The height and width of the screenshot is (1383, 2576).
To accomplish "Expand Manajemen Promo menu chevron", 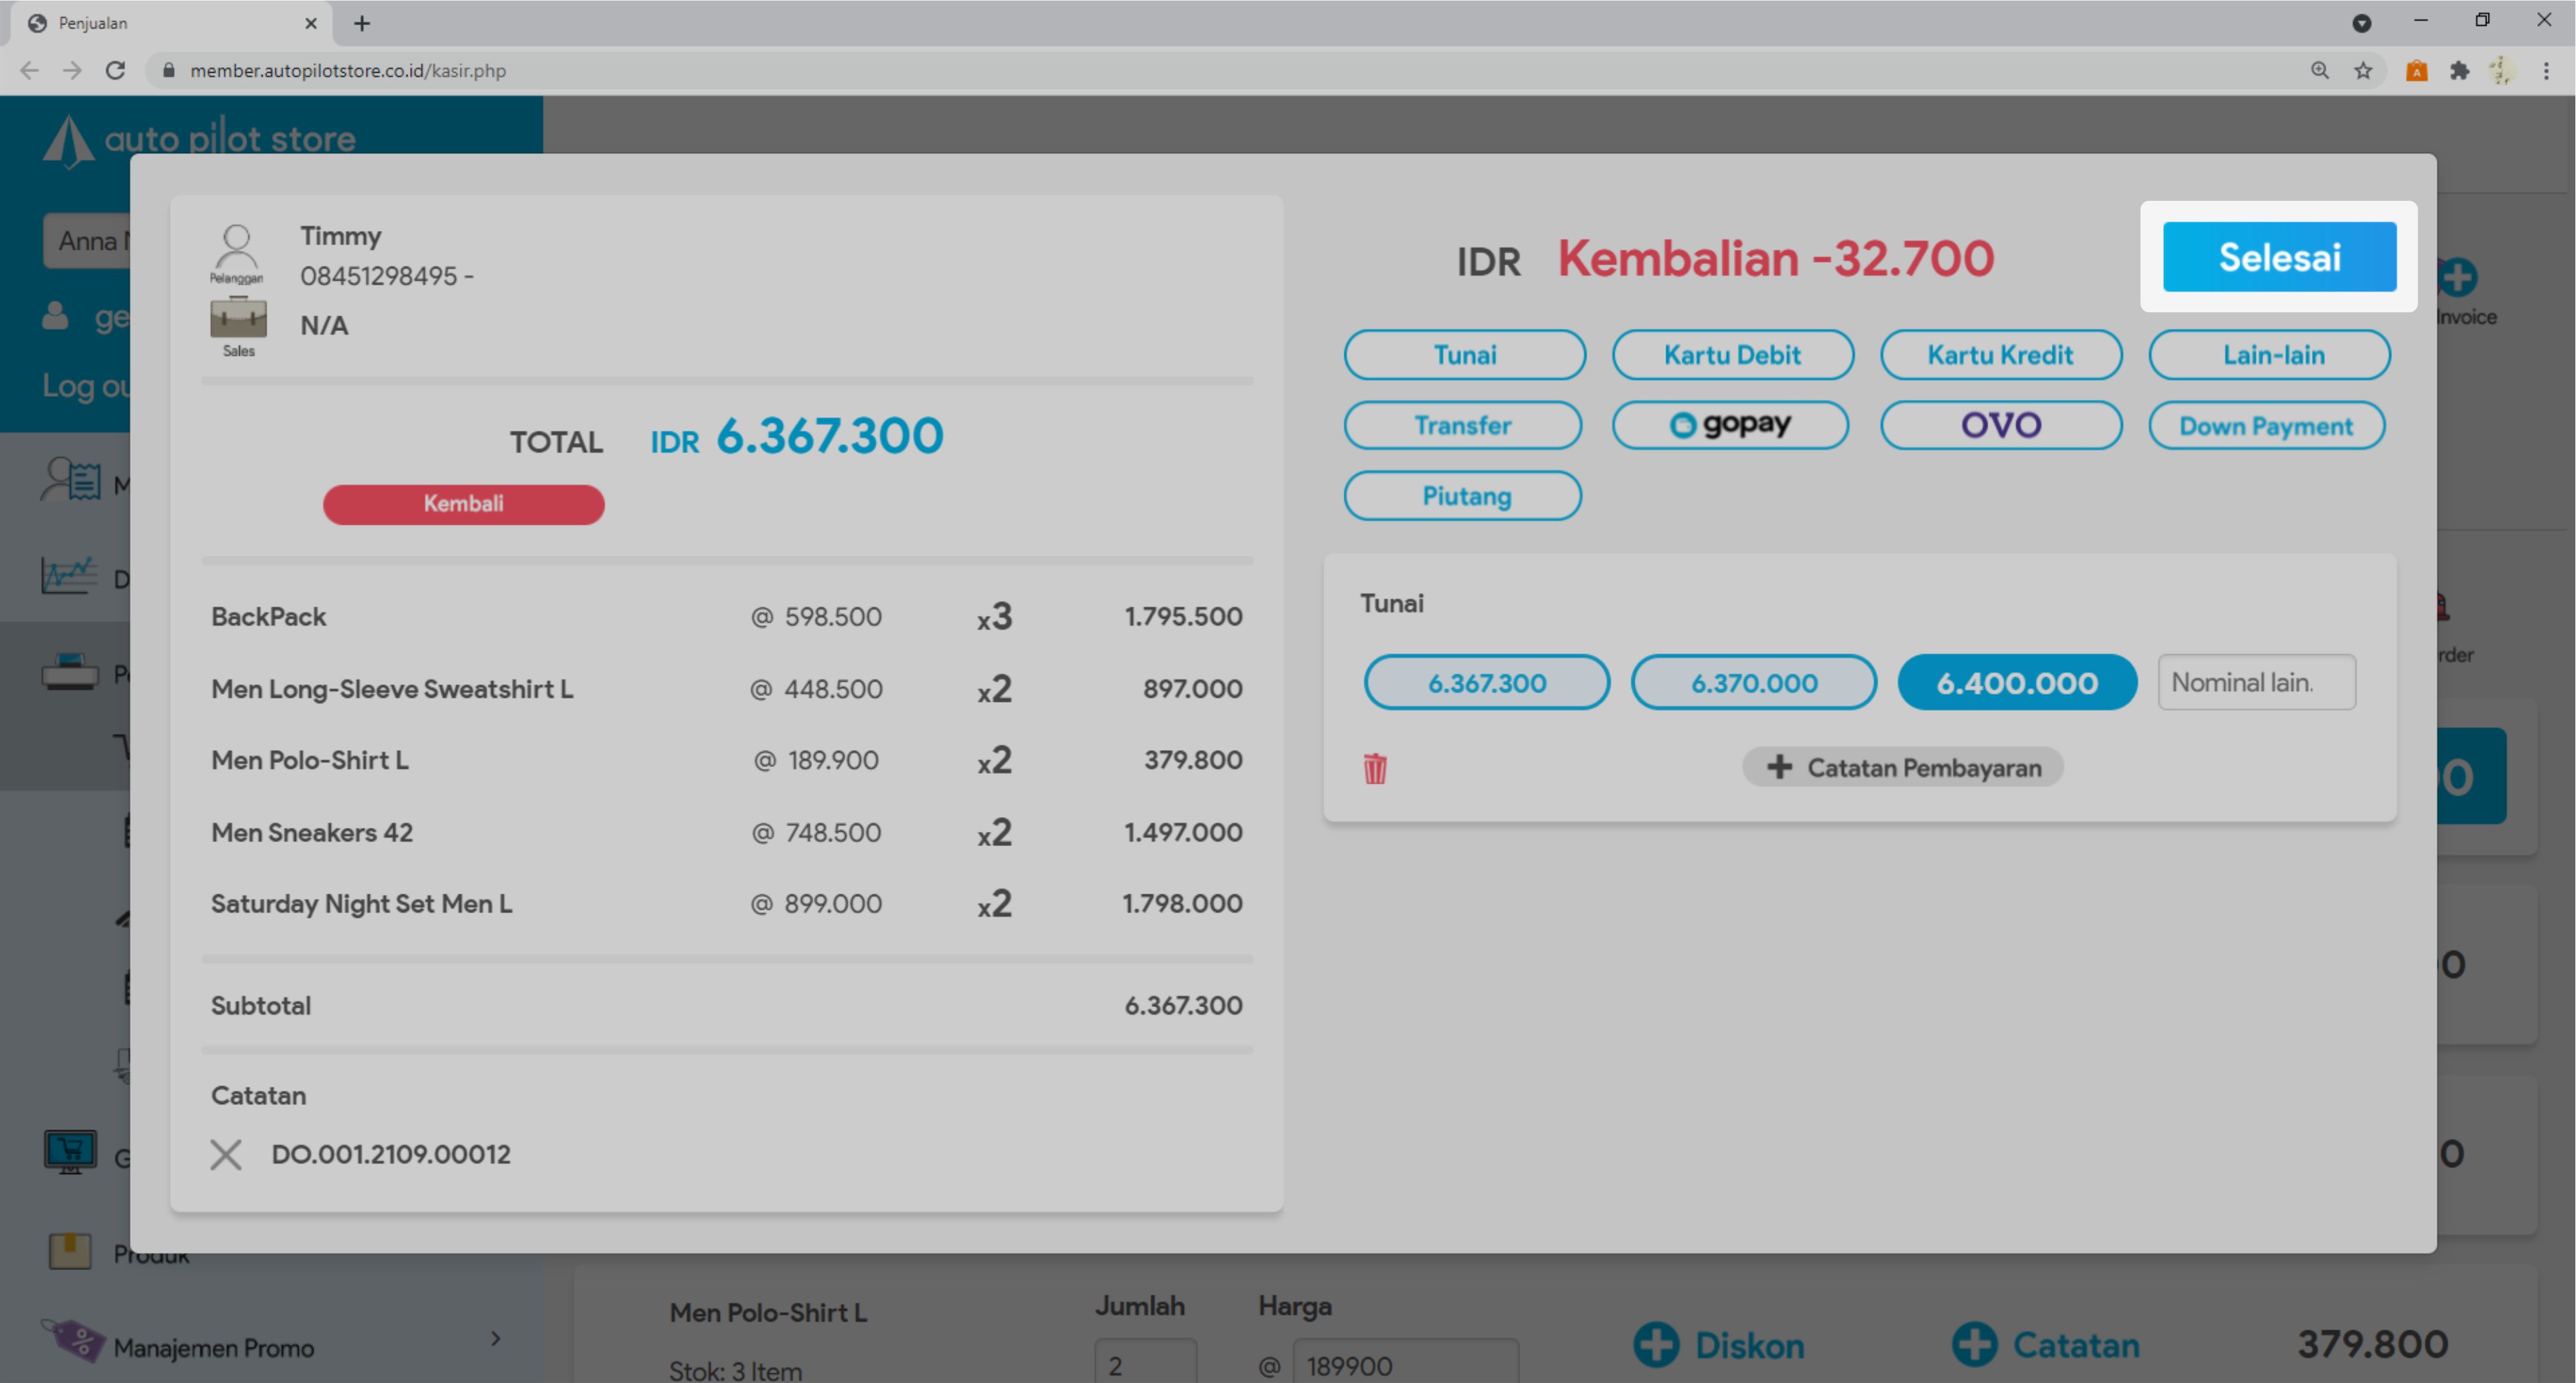I will click(495, 1338).
